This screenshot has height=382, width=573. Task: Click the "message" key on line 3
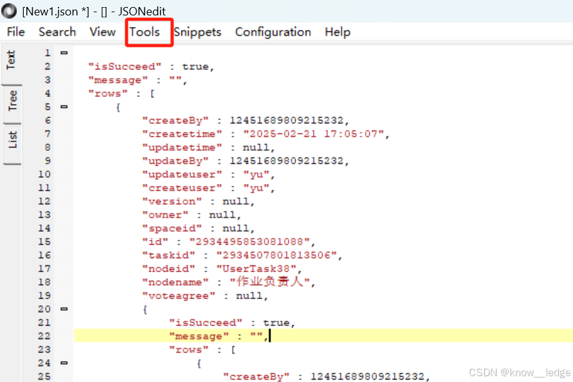click(118, 80)
